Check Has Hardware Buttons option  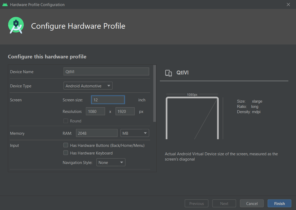pos(66,145)
